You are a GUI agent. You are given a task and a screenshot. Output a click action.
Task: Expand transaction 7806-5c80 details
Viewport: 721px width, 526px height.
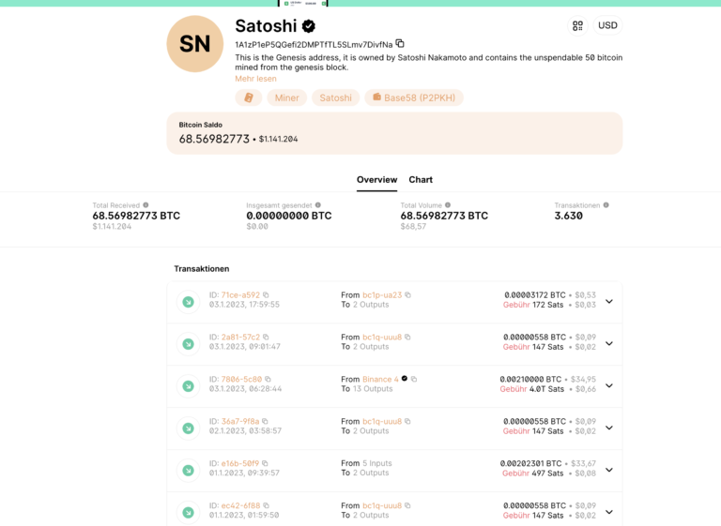tap(609, 385)
